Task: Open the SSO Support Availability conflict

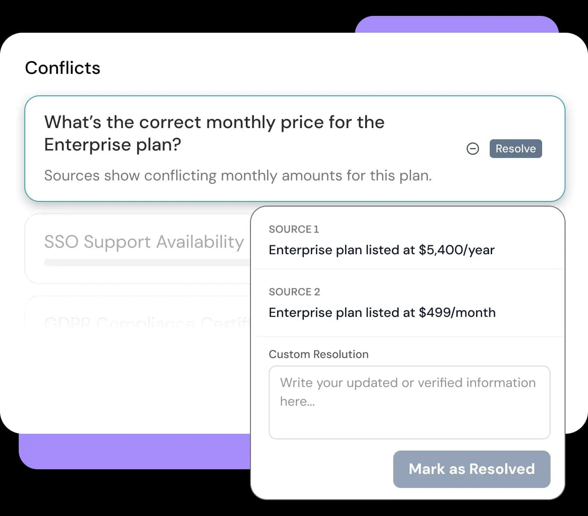Action: point(144,242)
